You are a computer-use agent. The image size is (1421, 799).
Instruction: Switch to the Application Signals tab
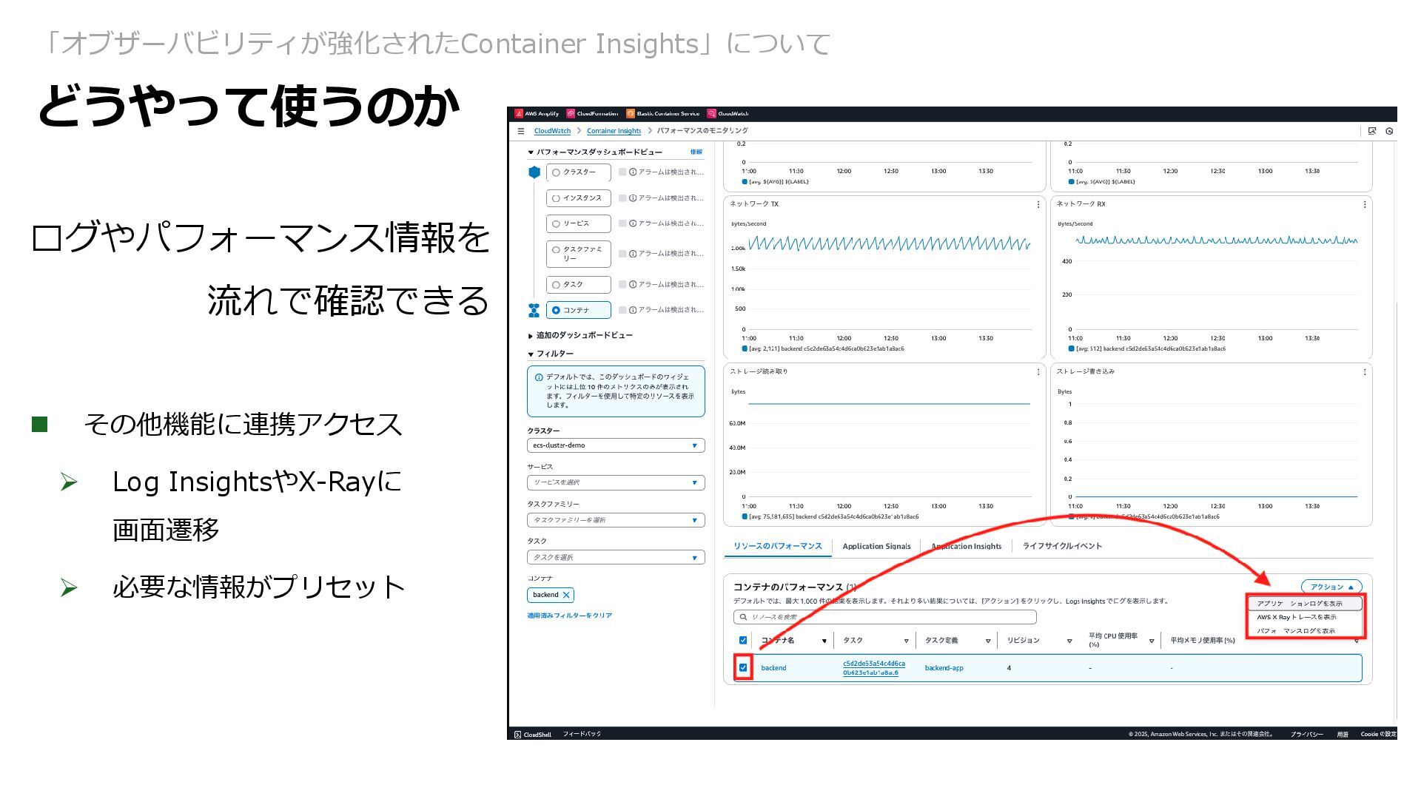[x=876, y=546]
